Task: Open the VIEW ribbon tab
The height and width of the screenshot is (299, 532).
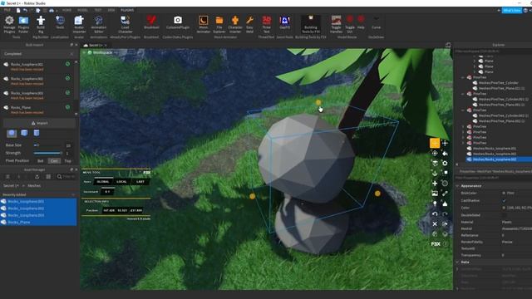Action: (x=111, y=10)
